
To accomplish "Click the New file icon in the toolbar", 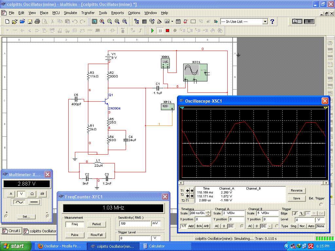I will pyautogui.click(x=7, y=21).
